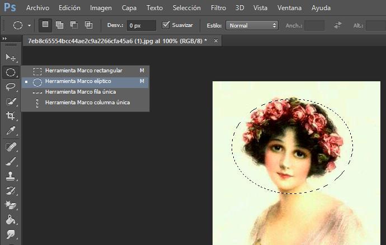Choose Herramienta Marco elíptico

coord(85,81)
